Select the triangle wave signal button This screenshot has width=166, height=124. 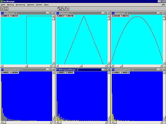click(x=63, y=9)
